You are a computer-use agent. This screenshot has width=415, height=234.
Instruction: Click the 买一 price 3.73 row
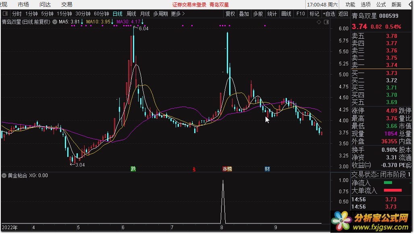381,73
